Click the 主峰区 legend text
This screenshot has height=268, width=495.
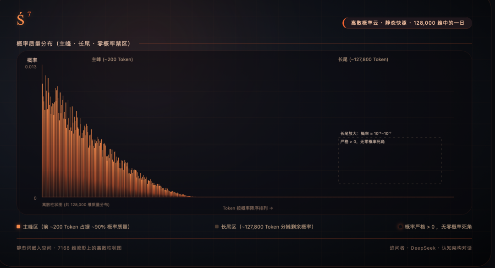(77, 227)
